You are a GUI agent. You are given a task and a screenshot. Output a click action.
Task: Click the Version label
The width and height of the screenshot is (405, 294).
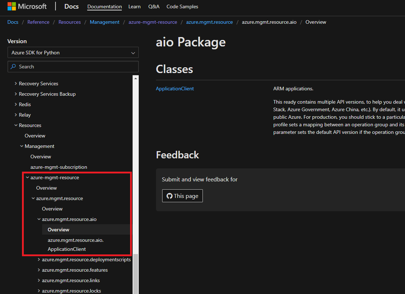point(17,41)
